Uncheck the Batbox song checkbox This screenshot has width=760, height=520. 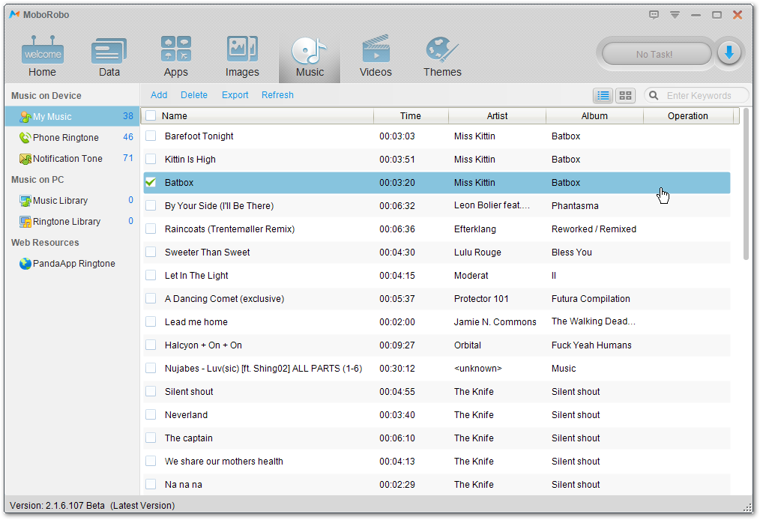[x=151, y=182]
